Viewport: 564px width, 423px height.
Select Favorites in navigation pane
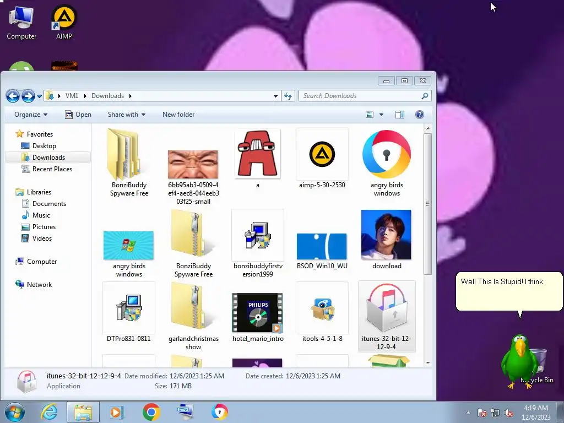[34, 134]
